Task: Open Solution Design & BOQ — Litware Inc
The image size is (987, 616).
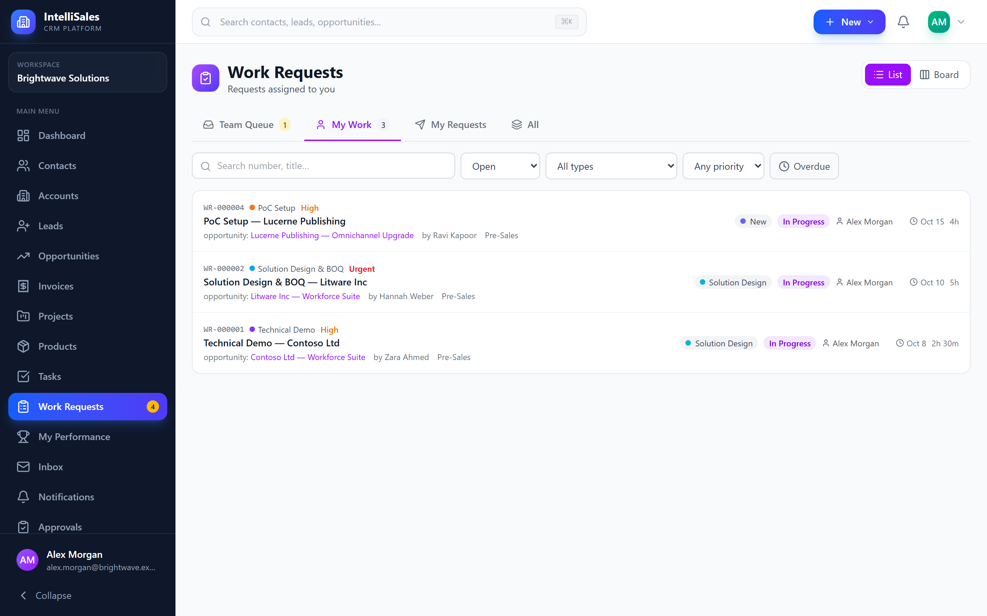Action: pyautogui.click(x=285, y=282)
